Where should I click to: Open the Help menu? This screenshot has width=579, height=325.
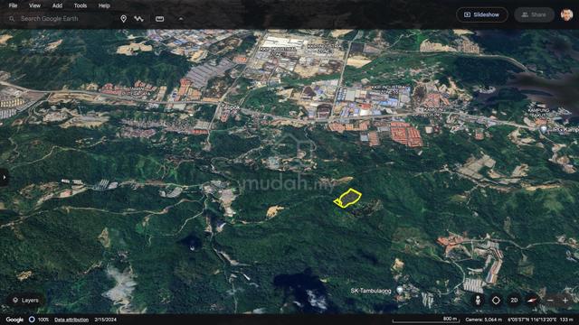click(x=104, y=5)
